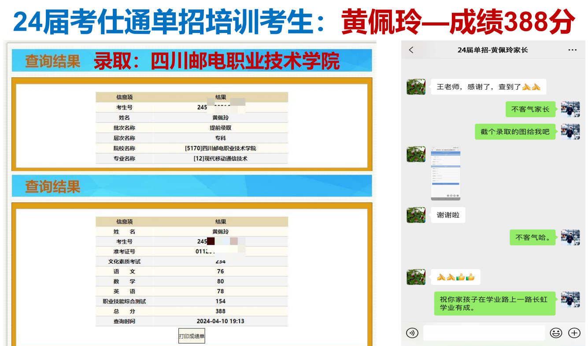Click cell [5170]四川邮电职业技术学院
Image resolution: width=588 pixels, height=346 pixels.
(220, 148)
